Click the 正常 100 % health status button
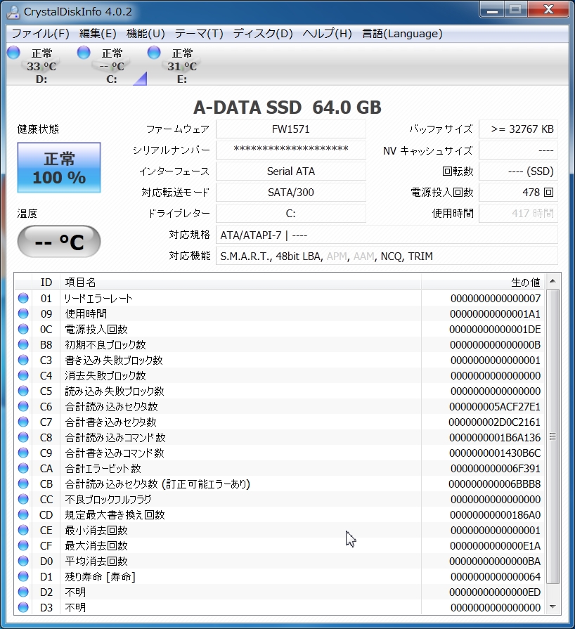This screenshot has width=575, height=629. pyautogui.click(x=59, y=168)
